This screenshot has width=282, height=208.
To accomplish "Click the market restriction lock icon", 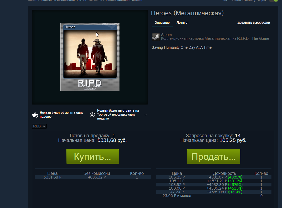I will point(92,115).
